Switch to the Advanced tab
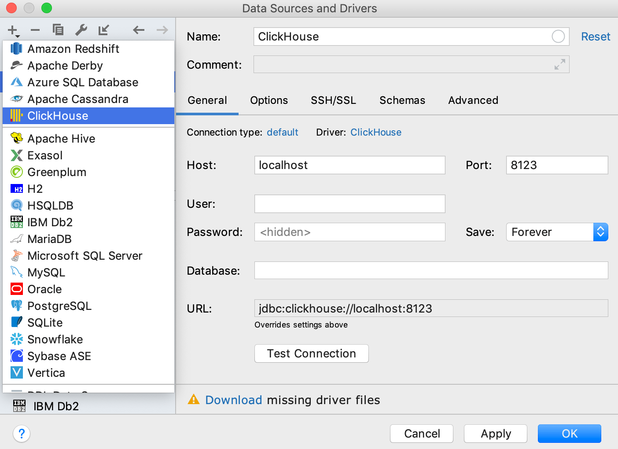Screen dimensions: 618x449 point(473,100)
